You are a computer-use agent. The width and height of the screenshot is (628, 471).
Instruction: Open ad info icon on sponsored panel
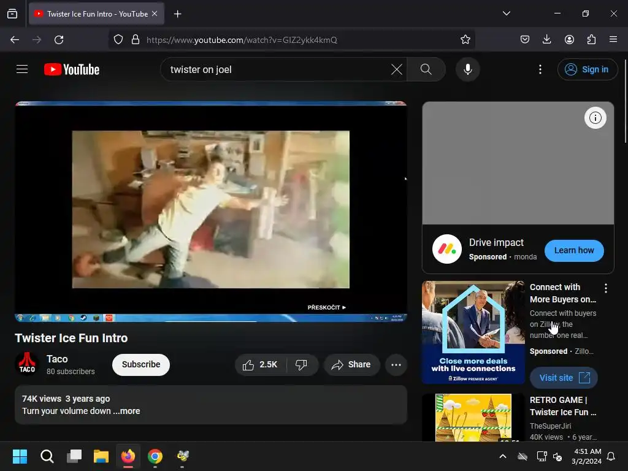[595, 118]
